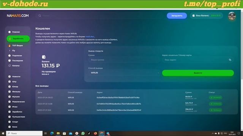Image resolution: width=243 pixels, height=136 pixels.
Task: Open the Ваш баланс wallet pill
Action: tap(206, 15)
